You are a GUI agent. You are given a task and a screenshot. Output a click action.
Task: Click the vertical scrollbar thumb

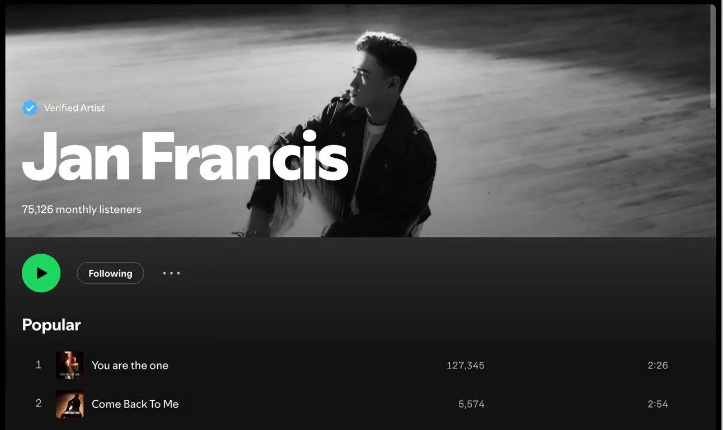coord(713,56)
